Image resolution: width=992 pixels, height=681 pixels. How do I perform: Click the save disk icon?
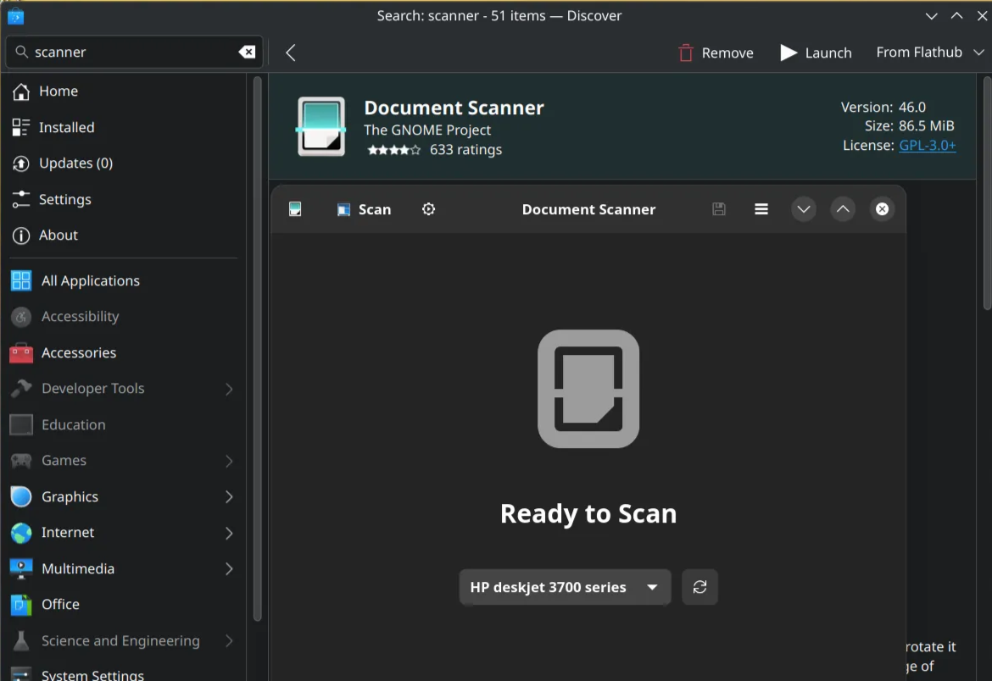click(x=719, y=209)
